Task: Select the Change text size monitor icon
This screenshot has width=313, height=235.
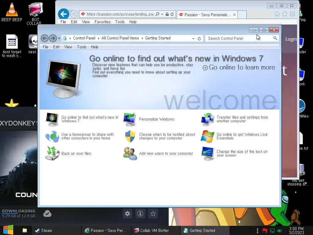Action: [208, 154]
